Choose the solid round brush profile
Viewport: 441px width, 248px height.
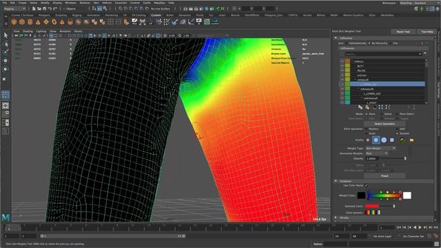click(384, 140)
